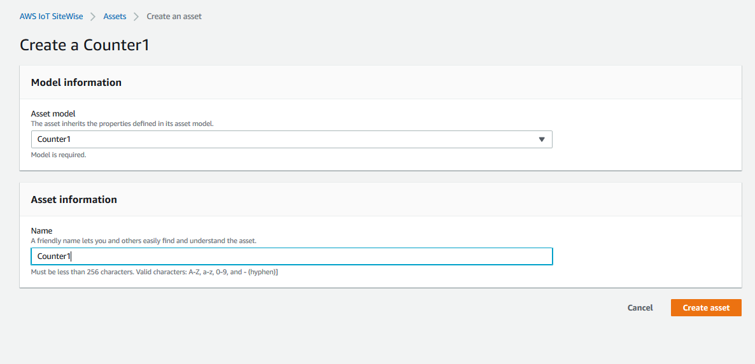This screenshot has width=755, height=364.
Task: Click the 'Name' field label
Action: 41,231
